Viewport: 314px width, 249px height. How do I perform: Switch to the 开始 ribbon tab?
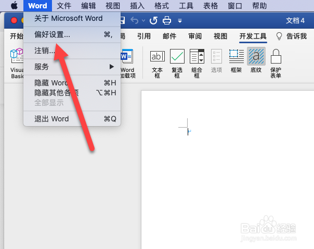(x=17, y=36)
